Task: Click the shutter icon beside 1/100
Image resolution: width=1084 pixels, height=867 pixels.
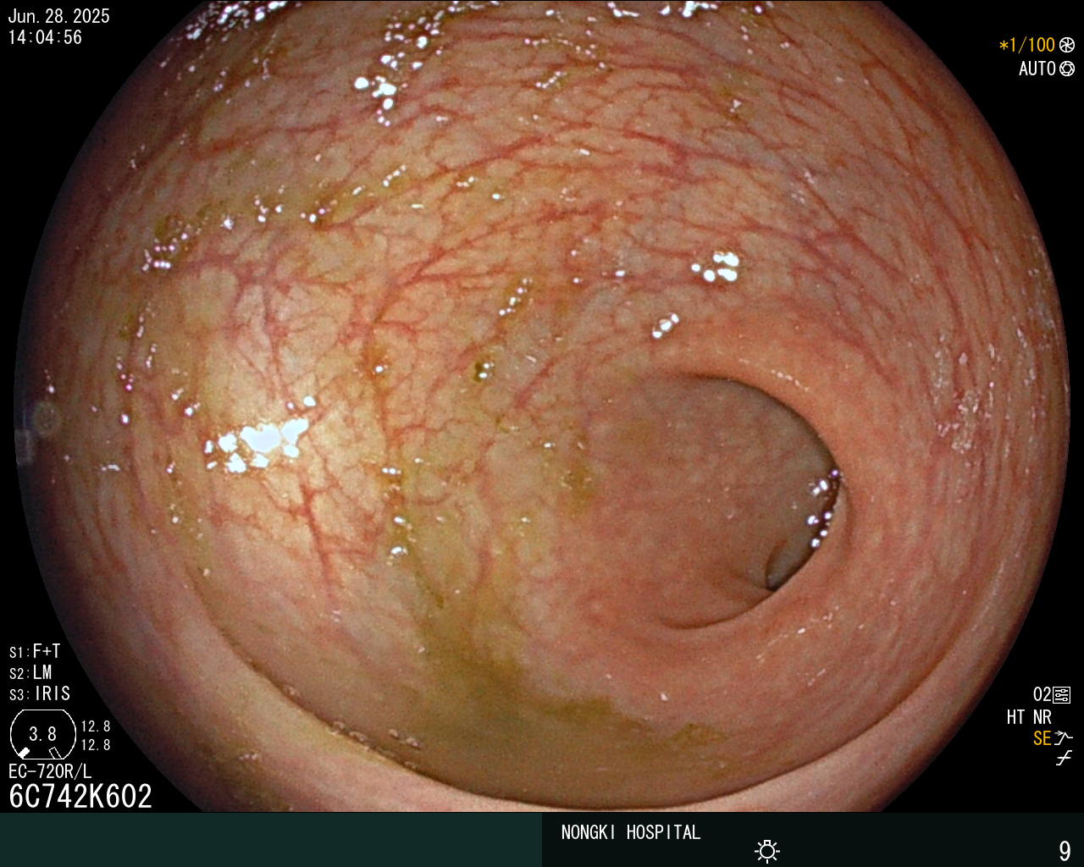Action: coord(1066,45)
